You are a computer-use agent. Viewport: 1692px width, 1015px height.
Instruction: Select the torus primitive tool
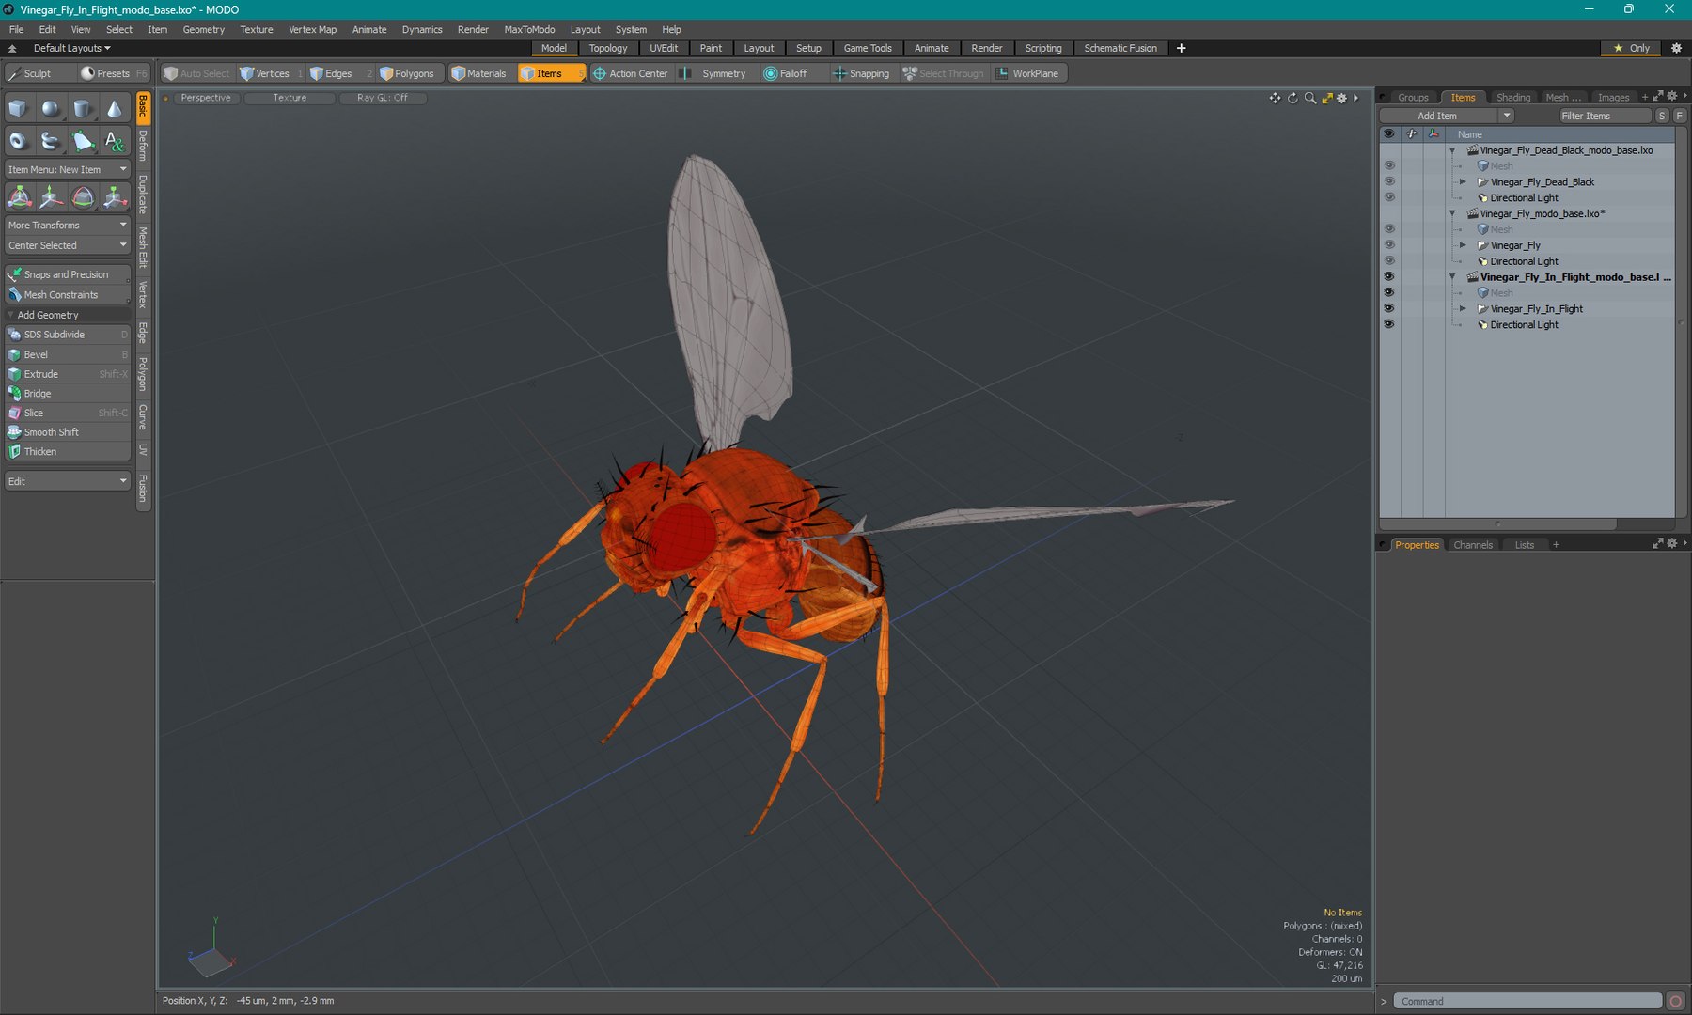pyautogui.click(x=18, y=141)
